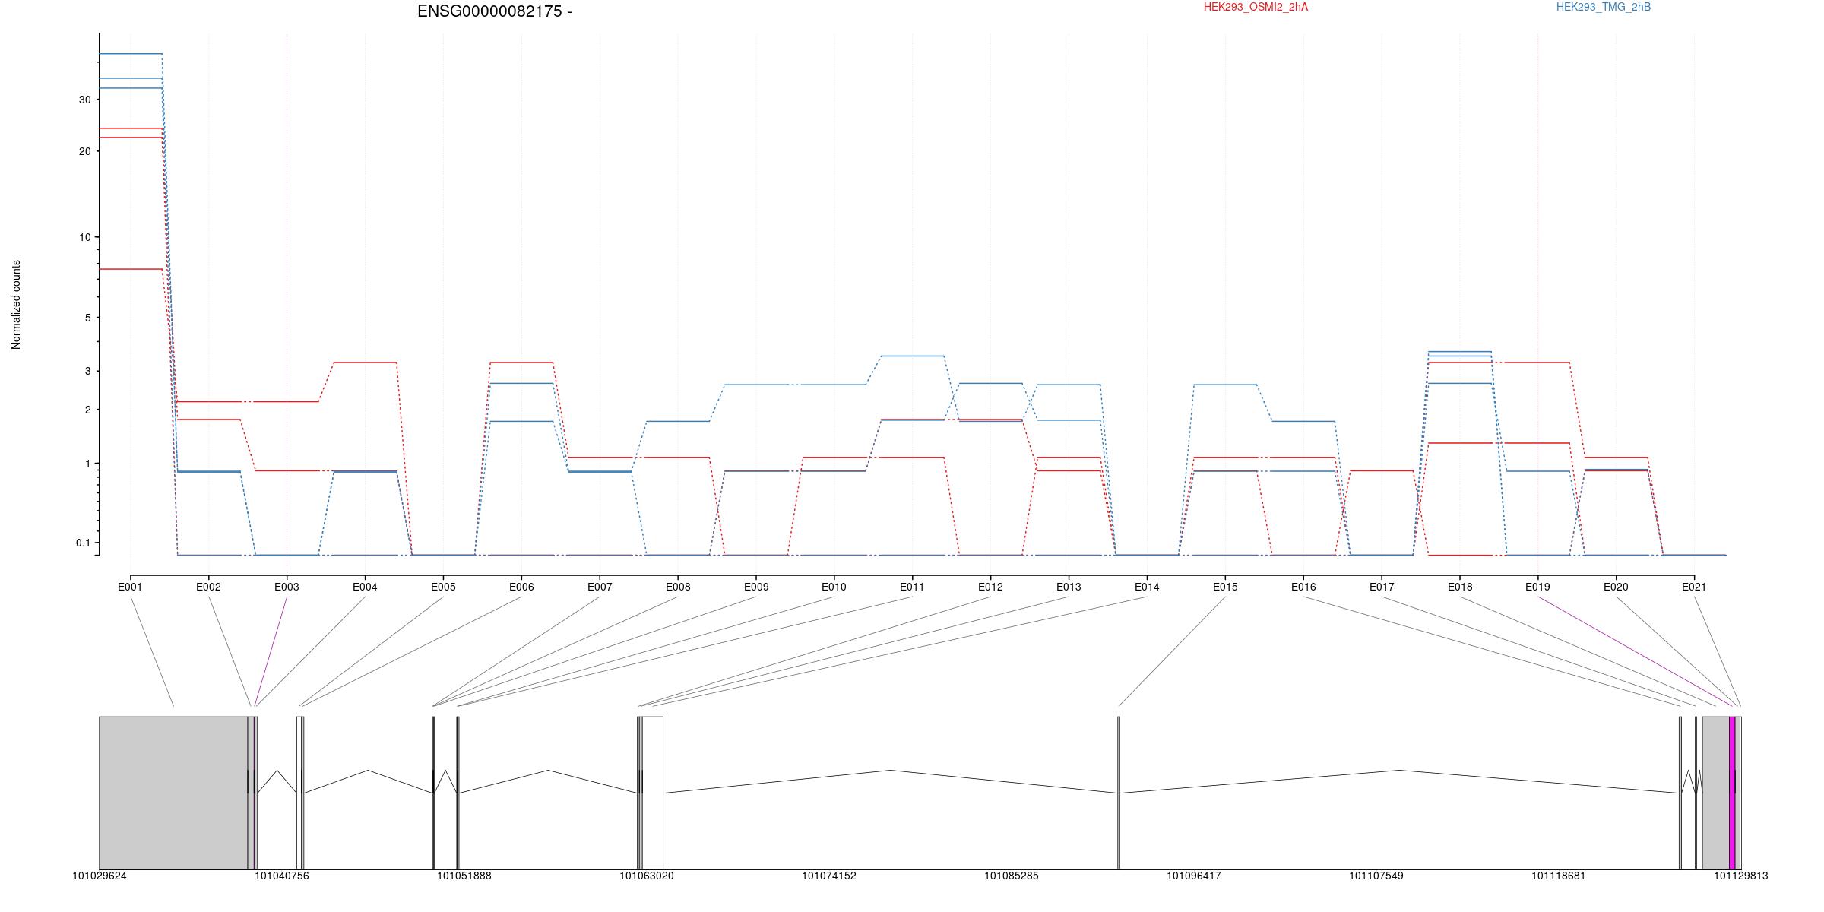Screen dimensions: 1824x912
Task: Select exon label E011
Action: (912, 587)
